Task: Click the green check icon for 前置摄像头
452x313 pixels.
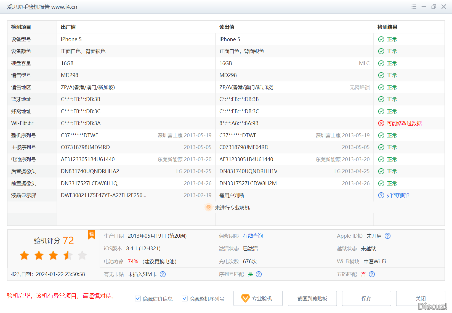Action: tap(381, 184)
